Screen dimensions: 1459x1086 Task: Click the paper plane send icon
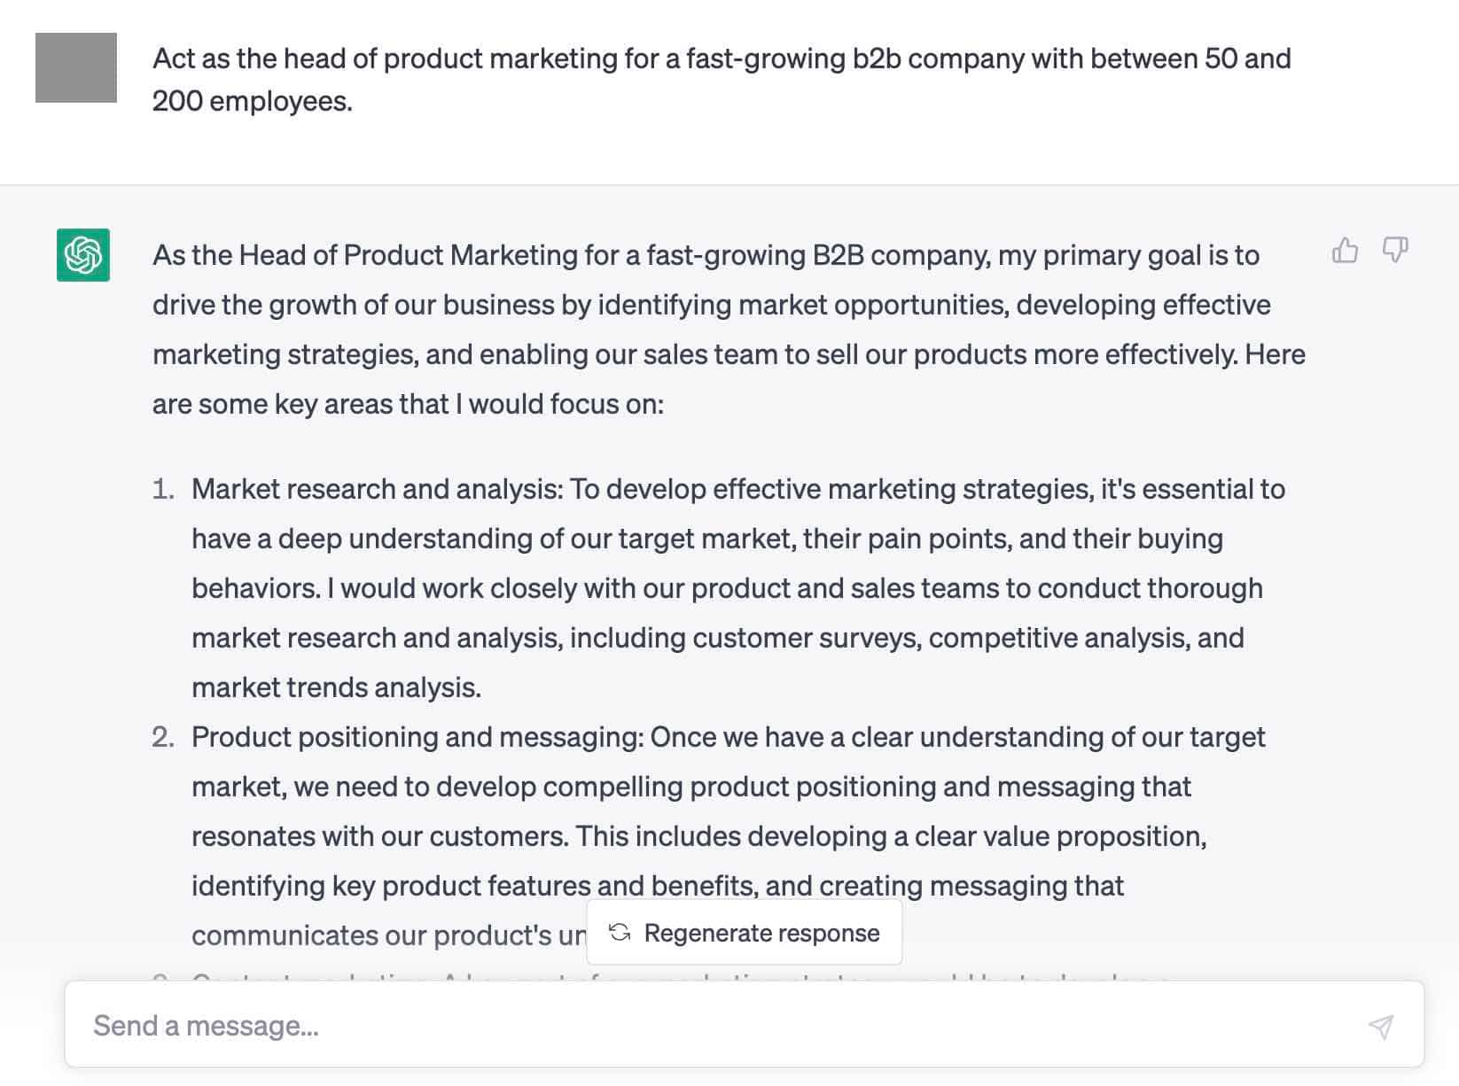point(1380,1026)
